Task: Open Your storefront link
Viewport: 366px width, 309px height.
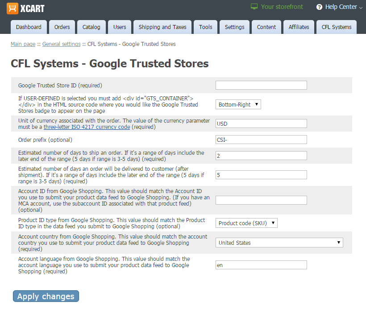Action: point(282,7)
